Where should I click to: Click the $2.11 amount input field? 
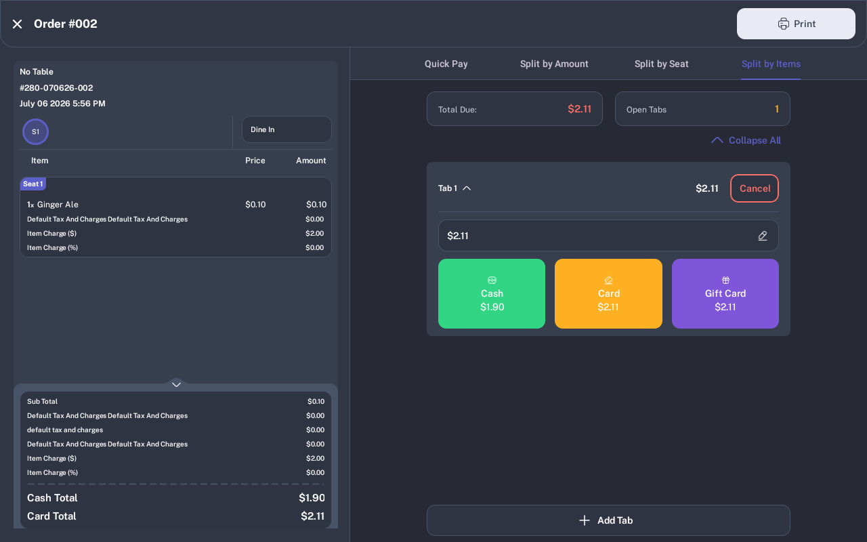(x=608, y=236)
